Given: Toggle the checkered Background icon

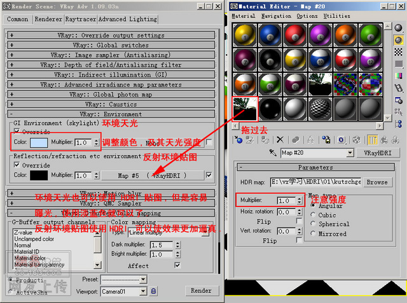Looking at the screenshot, I should [399, 52].
